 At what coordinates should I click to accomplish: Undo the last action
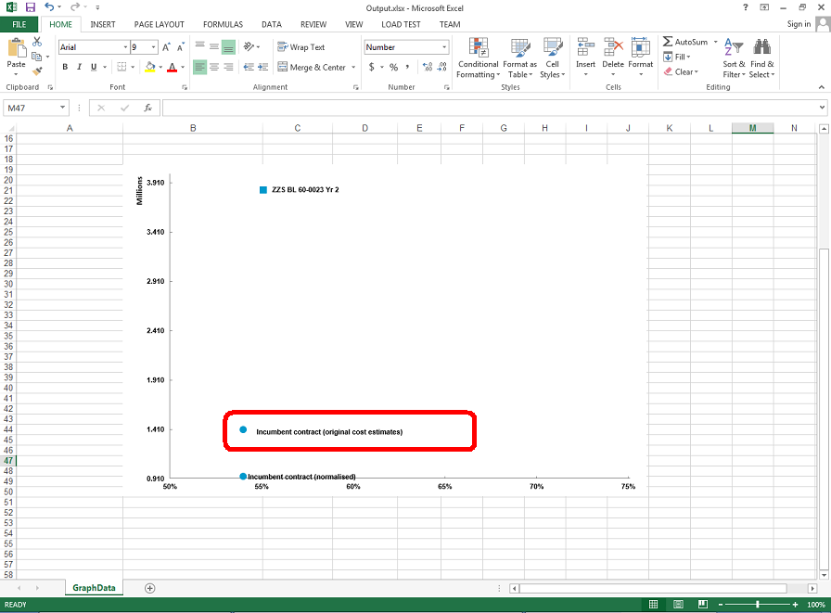click(49, 7)
